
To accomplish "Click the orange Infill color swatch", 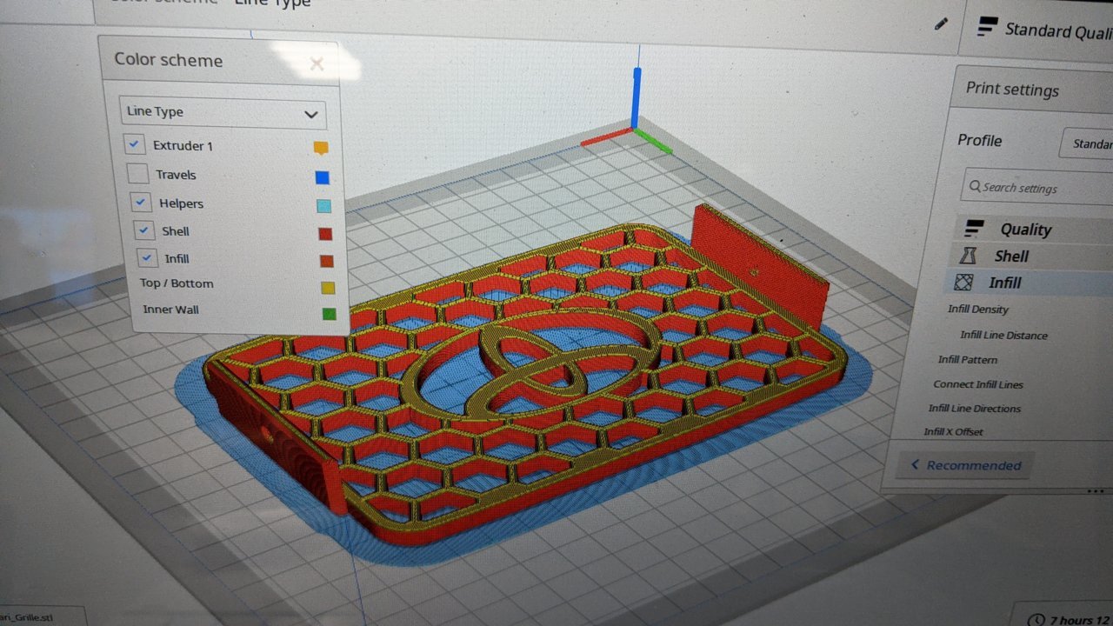I will 327,260.
